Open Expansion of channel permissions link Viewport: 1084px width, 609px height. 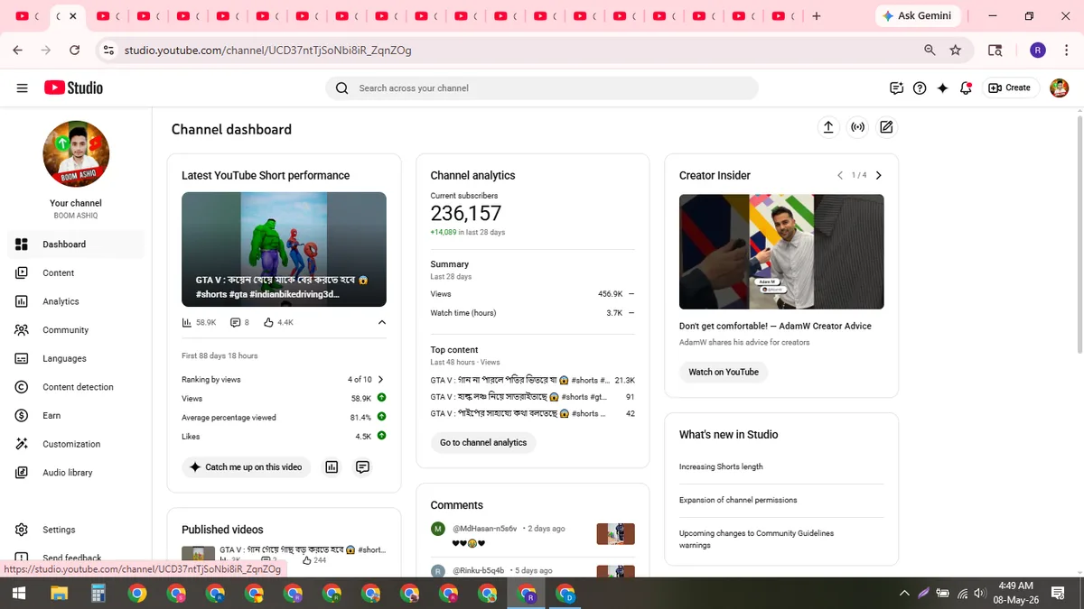(738, 500)
